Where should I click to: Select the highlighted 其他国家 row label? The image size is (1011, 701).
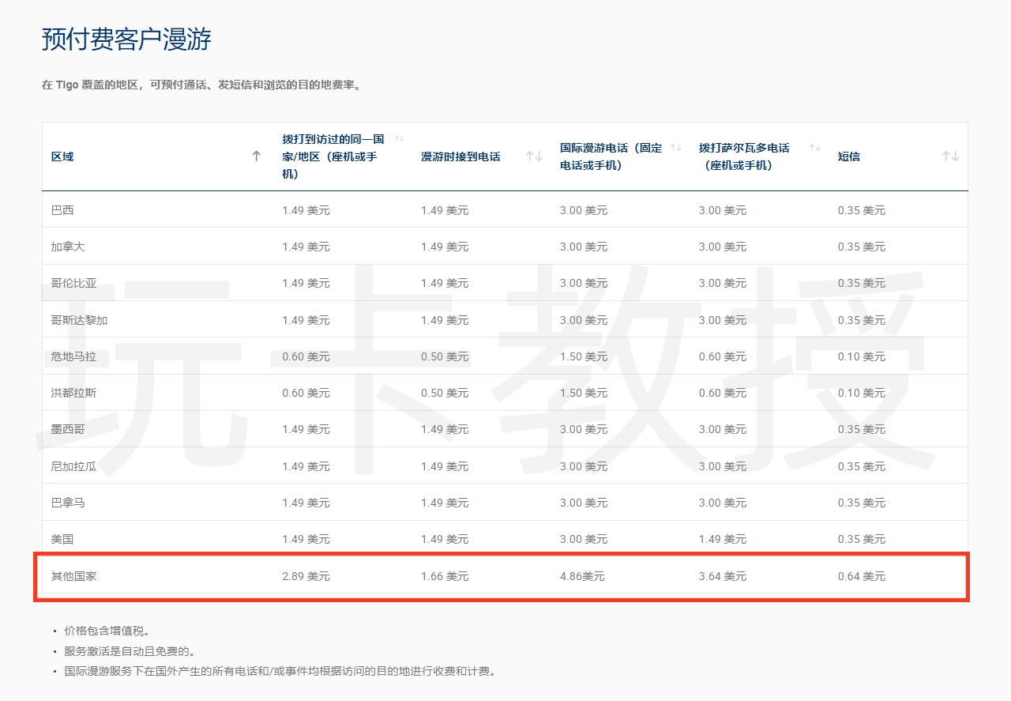point(73,576)
